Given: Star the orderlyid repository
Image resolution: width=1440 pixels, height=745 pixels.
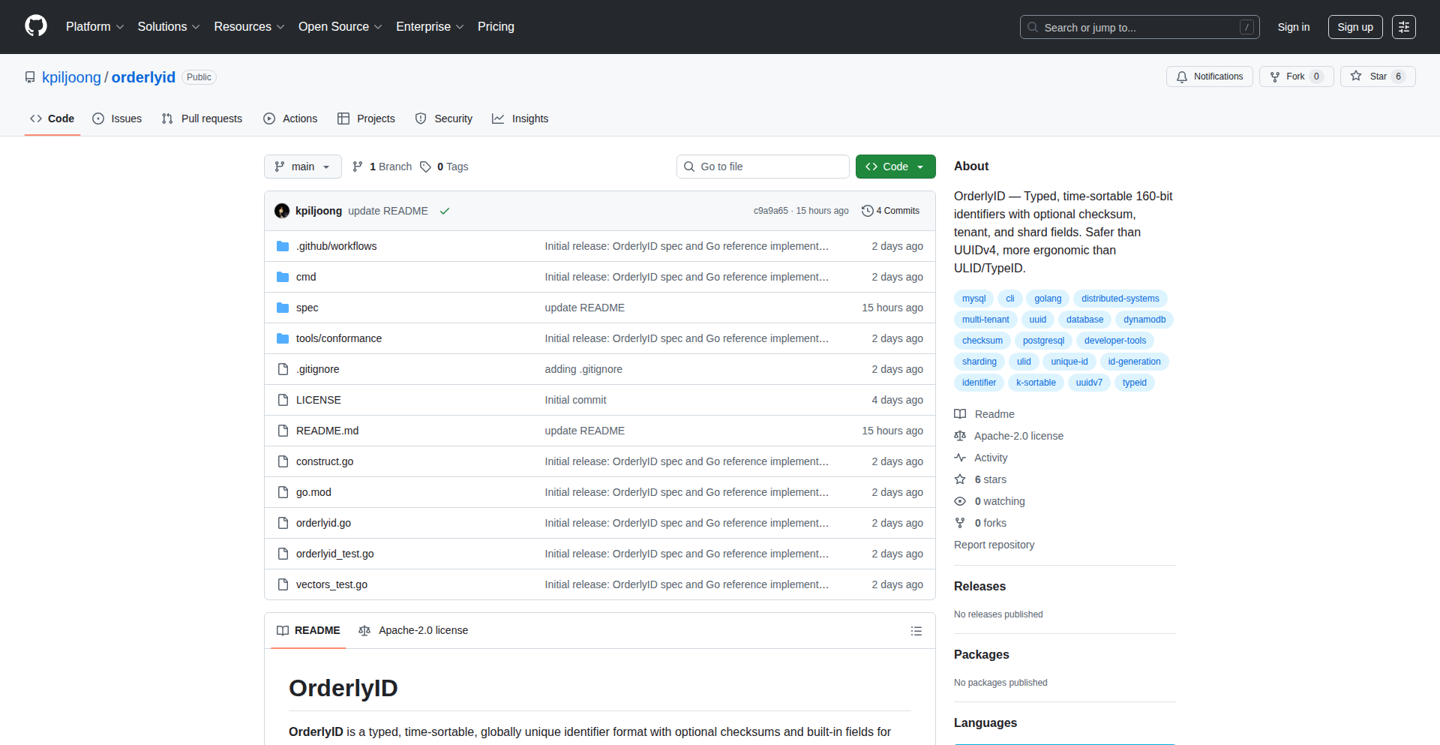Looking at the screenshot, I should [x=1378, y=77].
